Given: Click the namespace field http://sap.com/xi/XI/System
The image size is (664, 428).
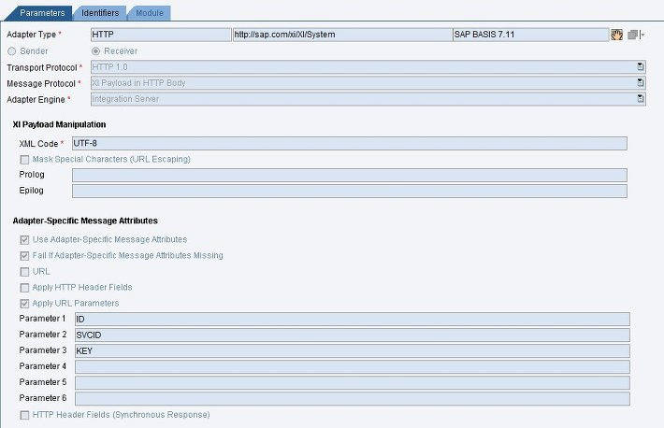Looking at the screenshot, I should [x=342, y=35].
